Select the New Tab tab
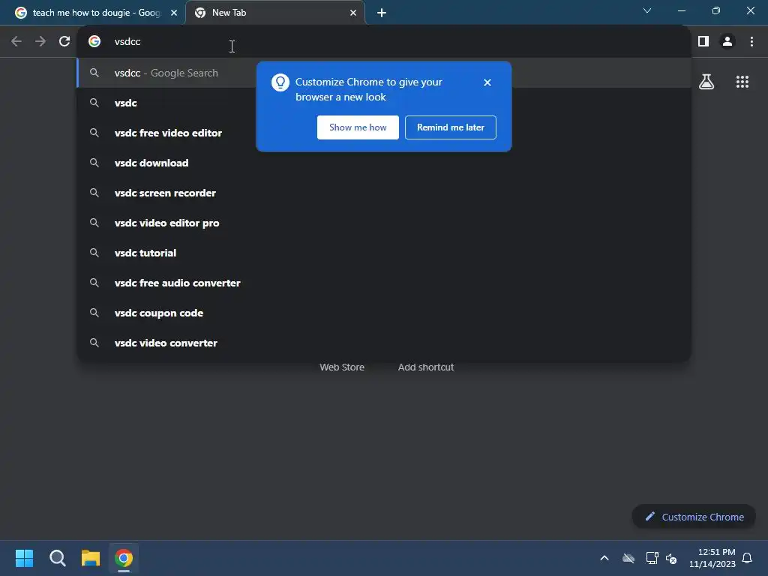This screenshot has width=768, height=576. (x=275, y=13)
